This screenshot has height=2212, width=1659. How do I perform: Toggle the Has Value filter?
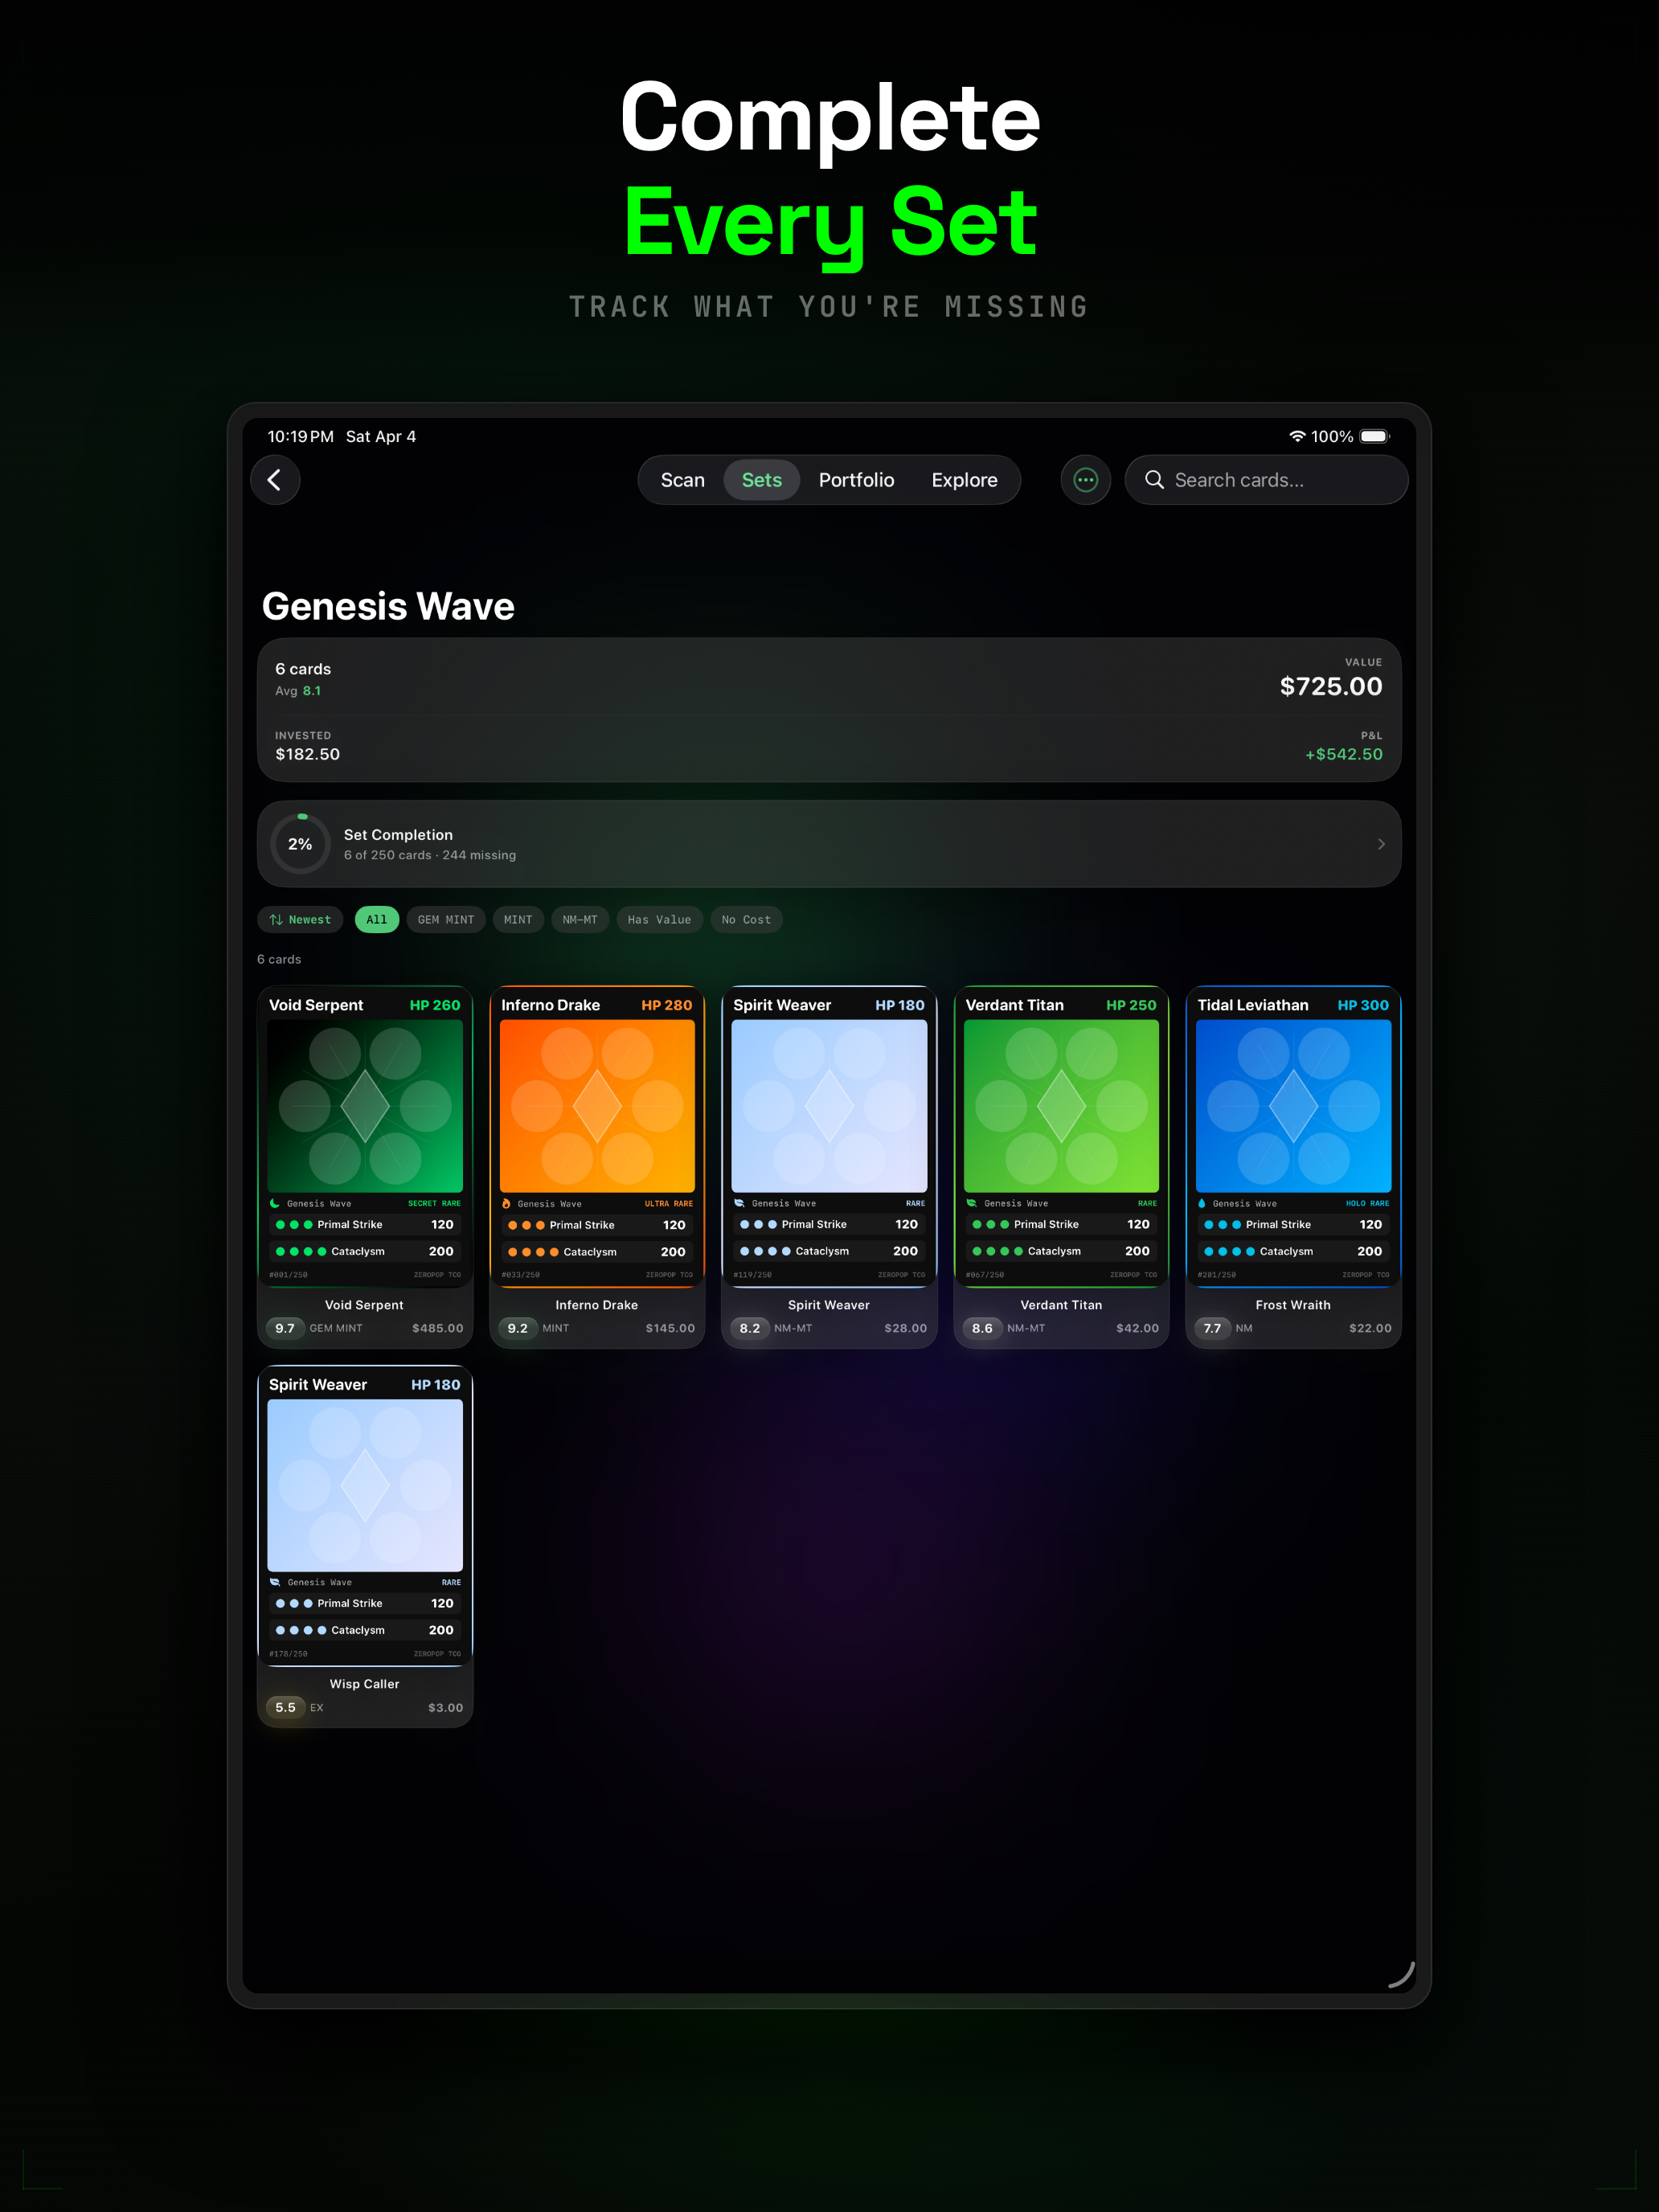[x=659, y=920]
